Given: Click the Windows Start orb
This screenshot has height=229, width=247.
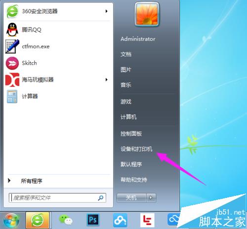Looking at the screenshot, I should pos(11,221).
